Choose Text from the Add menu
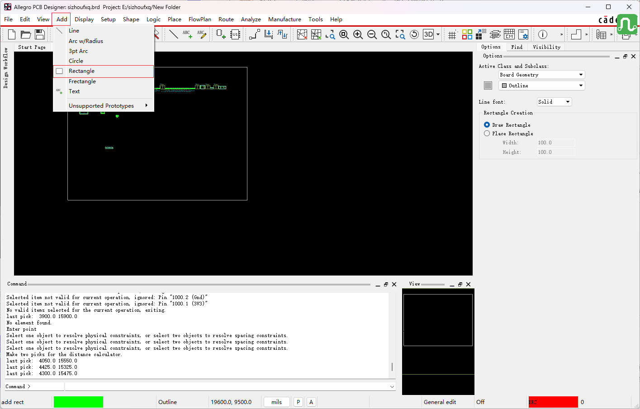 pyautogui.click(x=104, y=91)
